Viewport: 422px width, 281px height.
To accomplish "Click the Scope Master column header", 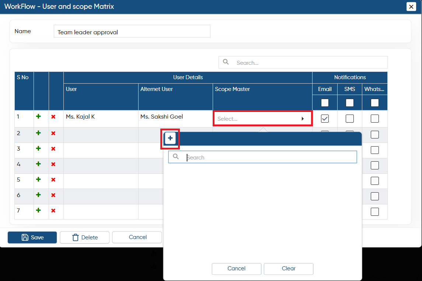I will 232,89.
